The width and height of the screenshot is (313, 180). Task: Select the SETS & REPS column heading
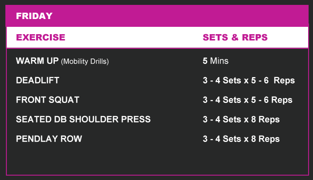(235, 38)
